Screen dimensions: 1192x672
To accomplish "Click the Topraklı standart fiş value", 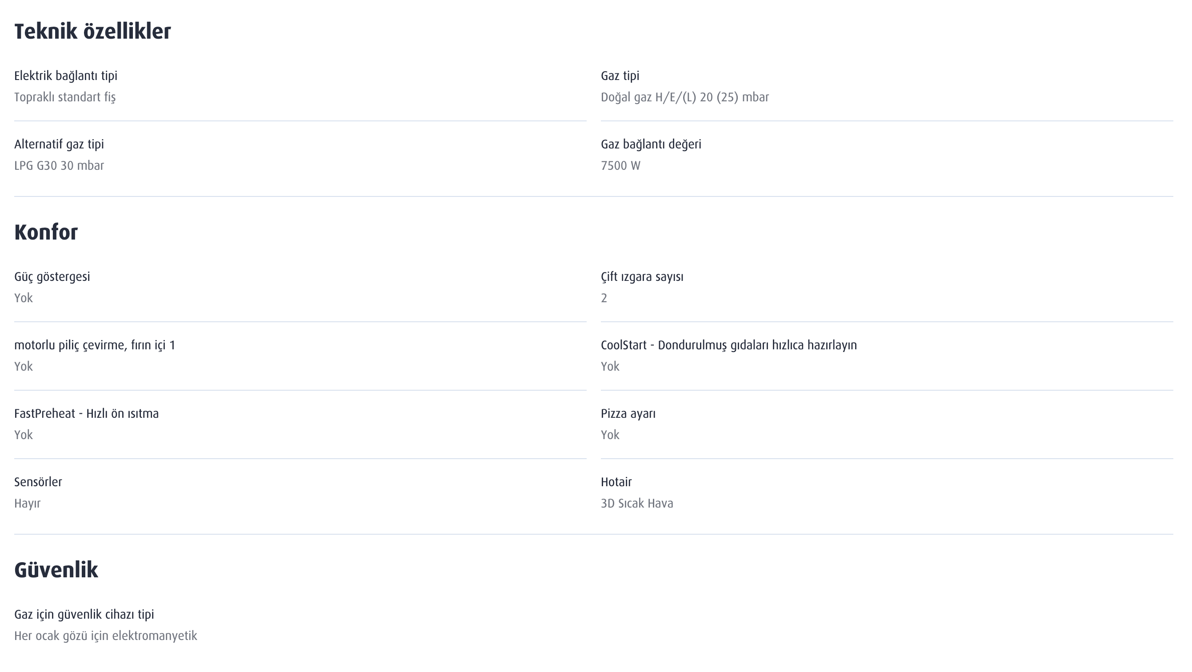I will (x=65, y=97).
